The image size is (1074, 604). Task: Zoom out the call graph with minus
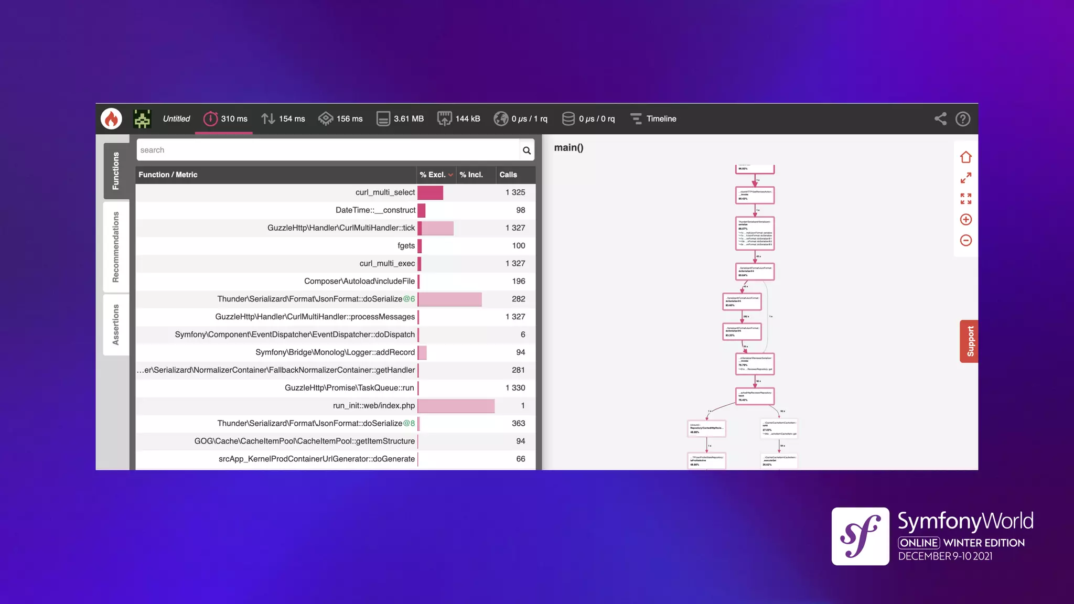coord(965,241)
